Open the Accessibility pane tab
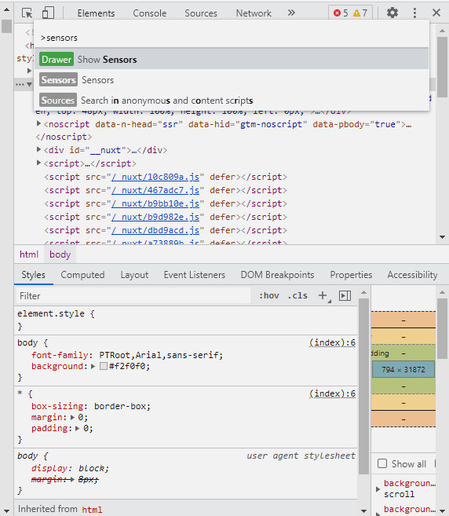This screenshot has width=449, height=516. (x=412, y=275)
